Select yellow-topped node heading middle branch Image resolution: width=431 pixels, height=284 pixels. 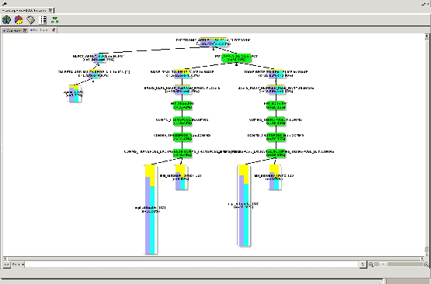click(x=182, y=74)
